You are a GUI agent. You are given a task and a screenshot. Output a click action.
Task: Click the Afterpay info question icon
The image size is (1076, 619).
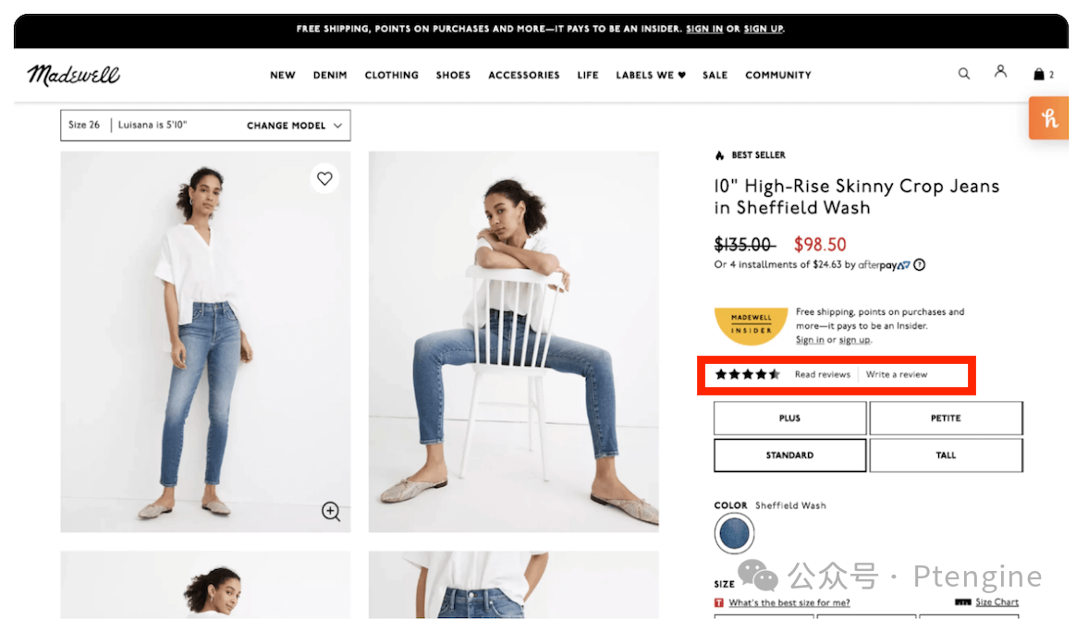tap(920, 265)
